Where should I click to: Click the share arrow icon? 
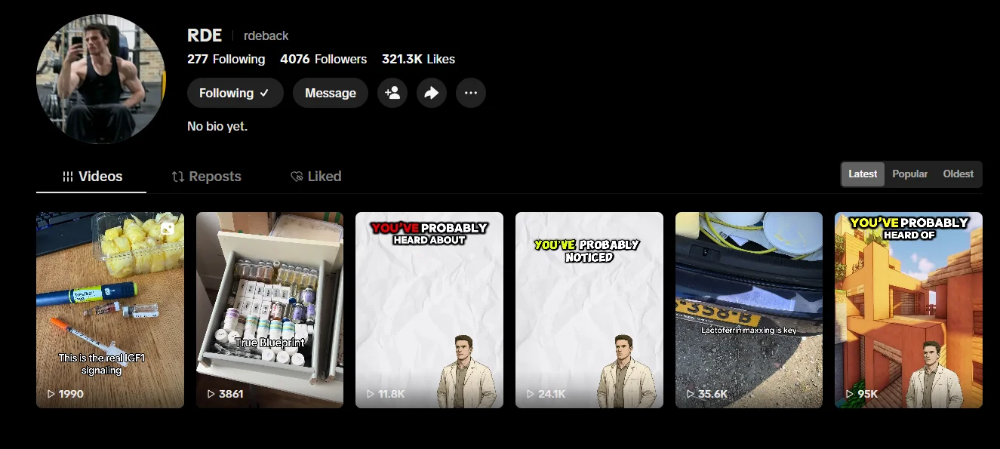[432, 93]
